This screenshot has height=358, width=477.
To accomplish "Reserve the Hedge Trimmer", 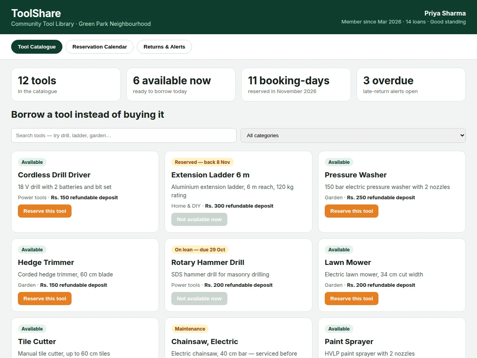I will tap(45, 298).
